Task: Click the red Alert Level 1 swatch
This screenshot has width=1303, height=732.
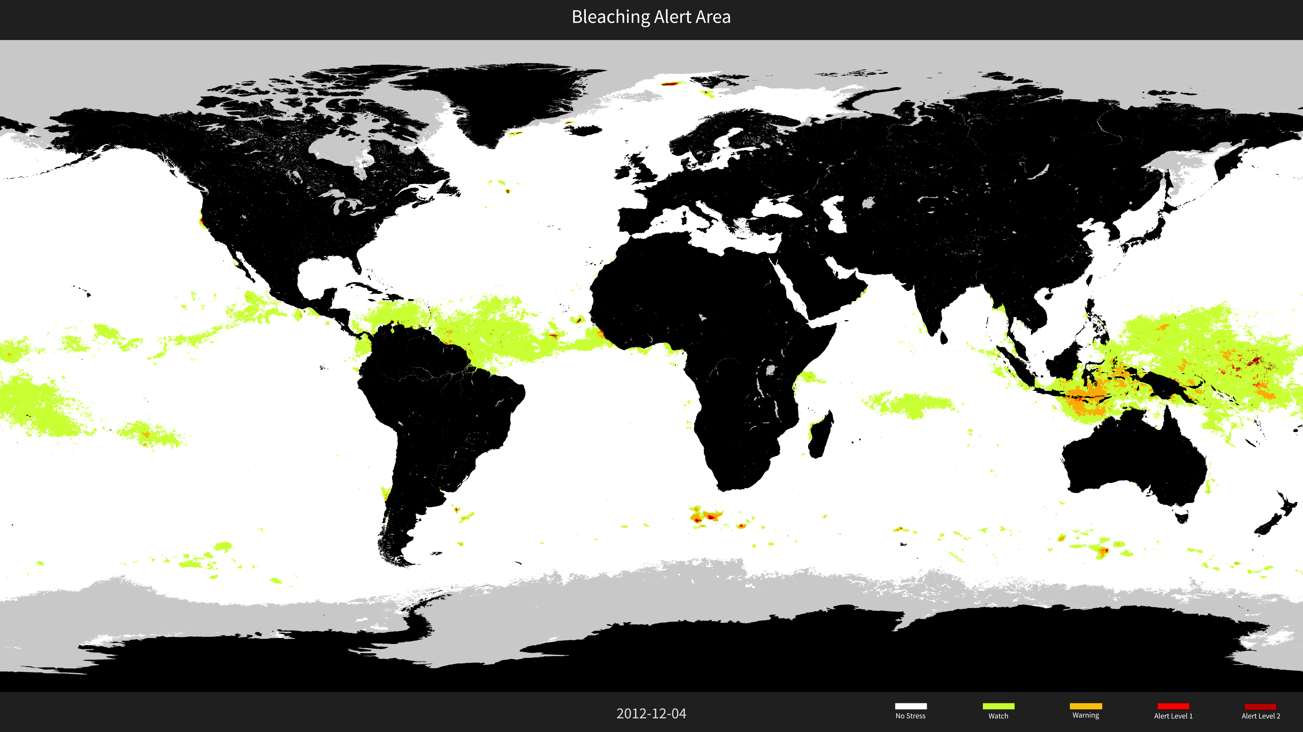Action: (1173, 706)
